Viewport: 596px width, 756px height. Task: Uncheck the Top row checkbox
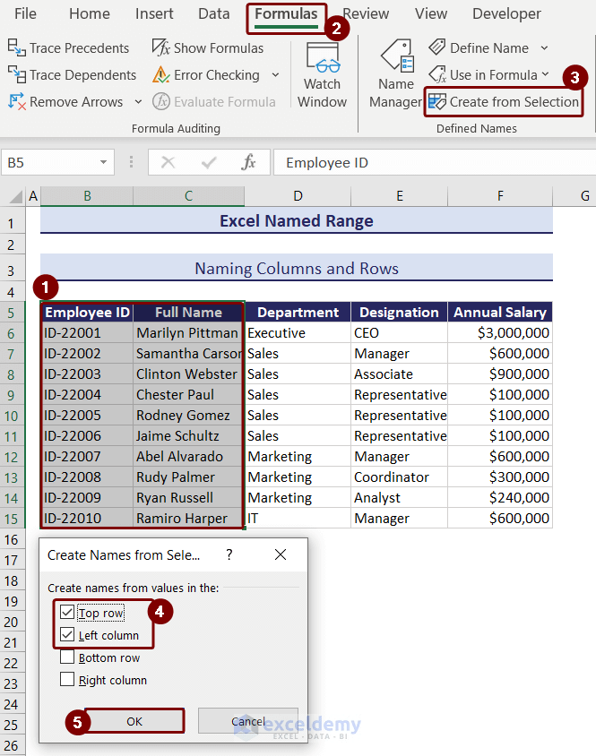(67, 613)
